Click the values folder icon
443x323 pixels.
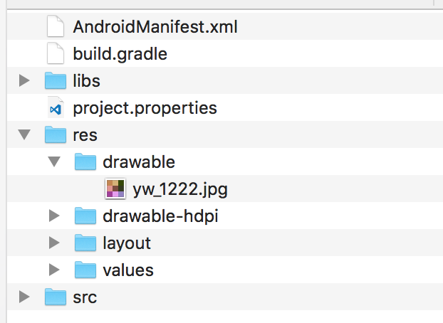click(x=85, y=270)
